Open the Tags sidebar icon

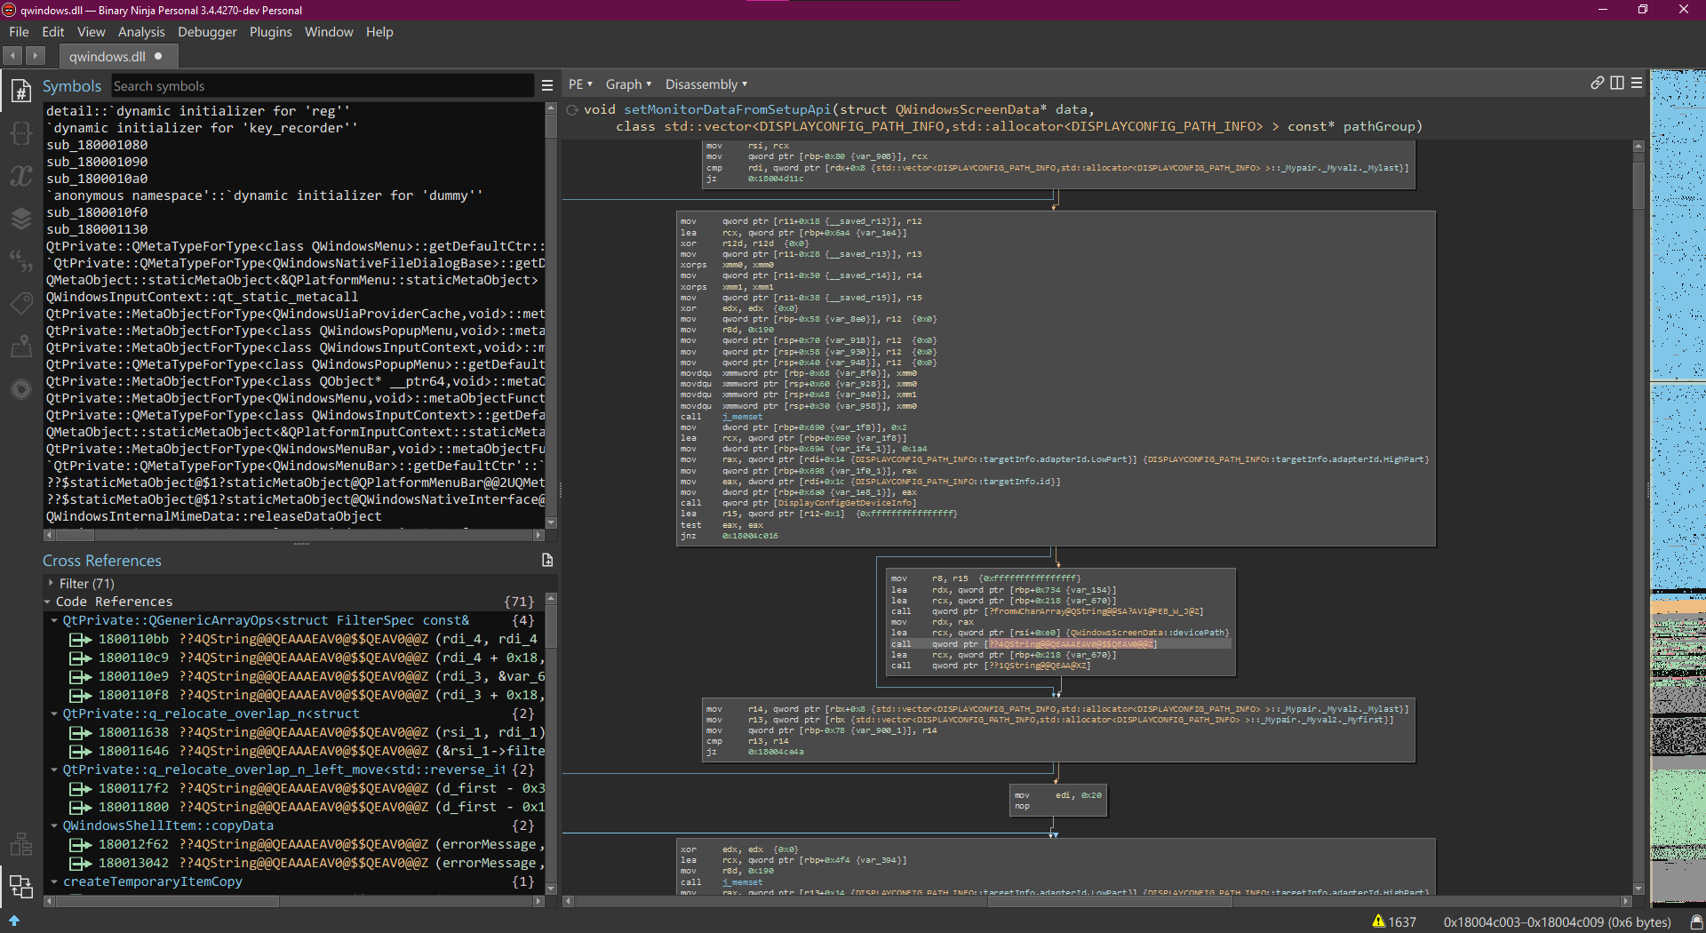[x=20, y=304]
